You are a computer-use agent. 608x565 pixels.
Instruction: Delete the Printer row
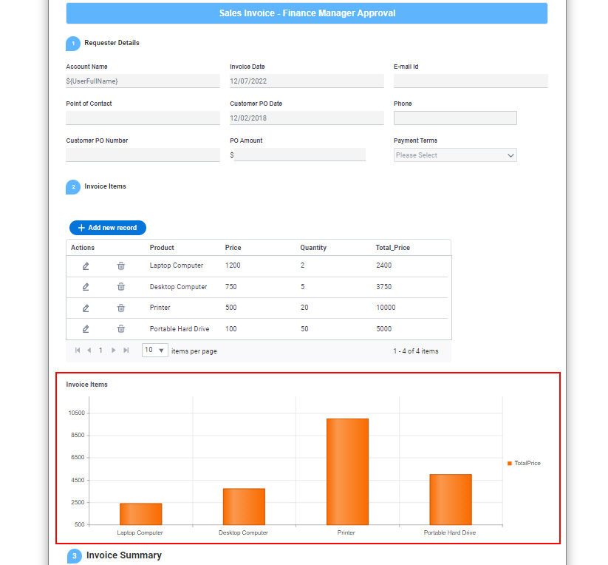click(121, 308)
